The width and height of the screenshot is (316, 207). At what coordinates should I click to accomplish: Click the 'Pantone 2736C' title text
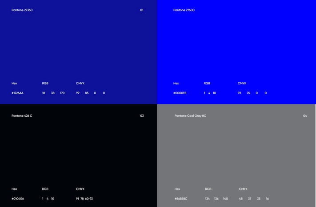click(x=22, y=10)
